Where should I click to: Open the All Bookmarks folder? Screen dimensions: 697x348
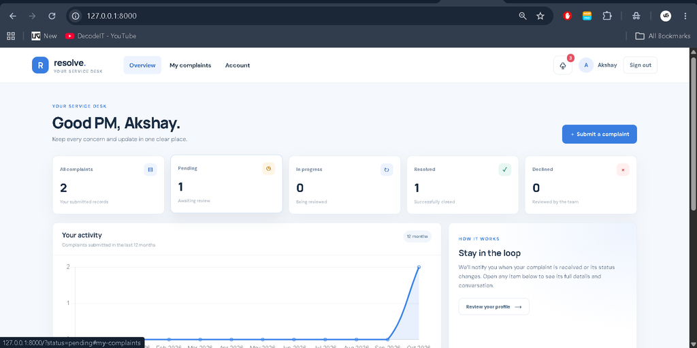[662, 36]
